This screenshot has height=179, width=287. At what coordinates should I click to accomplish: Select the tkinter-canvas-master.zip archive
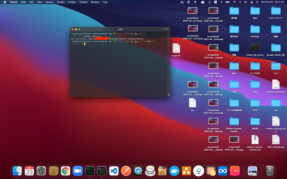pyautogui.click(x=255, y=143)
